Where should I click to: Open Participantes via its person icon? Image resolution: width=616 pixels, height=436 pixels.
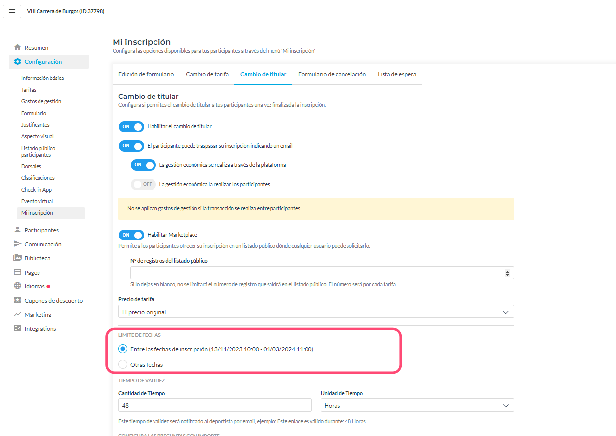click(x=18, y=230)
